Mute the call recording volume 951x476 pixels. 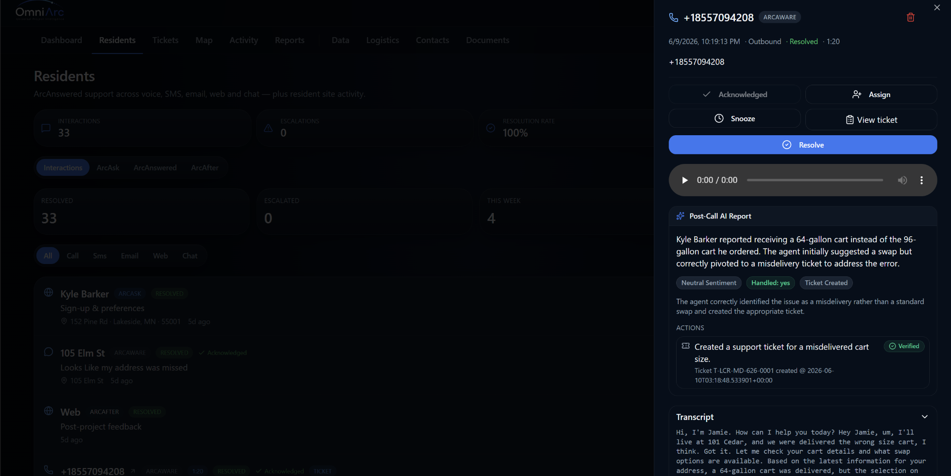[x=902, y=180]
